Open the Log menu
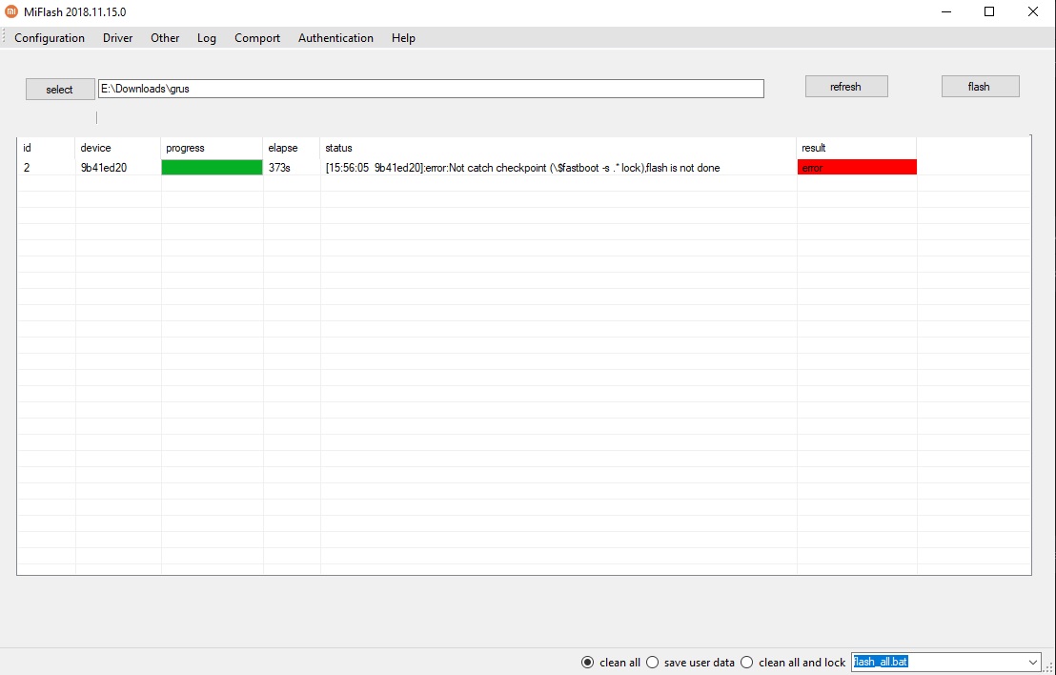The height and width of the screenshot is (675, 1056). (x=207, y=38)
